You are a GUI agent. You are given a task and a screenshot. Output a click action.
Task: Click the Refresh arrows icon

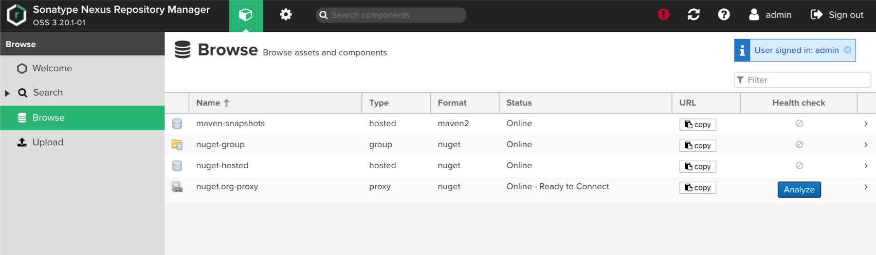(693, 14)
